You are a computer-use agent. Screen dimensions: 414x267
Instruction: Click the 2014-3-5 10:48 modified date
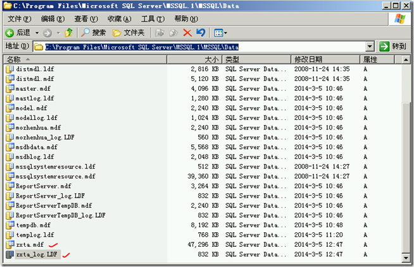[318, 225]
